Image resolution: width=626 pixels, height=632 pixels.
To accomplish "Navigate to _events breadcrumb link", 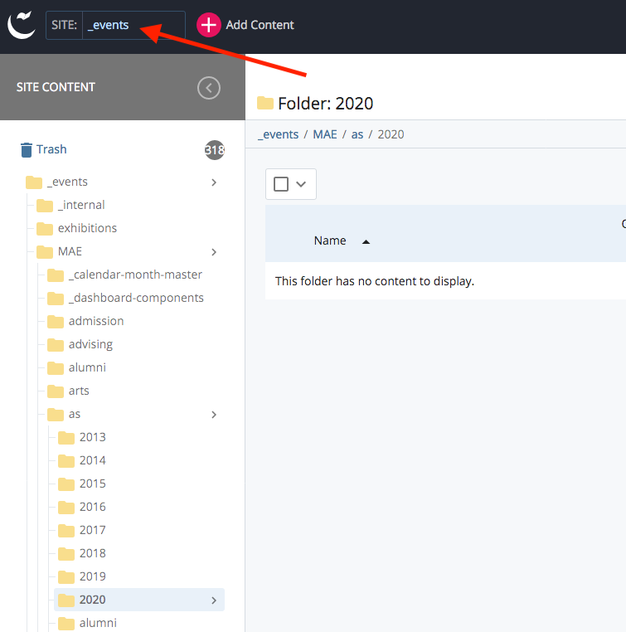I will tap(278, 134).
